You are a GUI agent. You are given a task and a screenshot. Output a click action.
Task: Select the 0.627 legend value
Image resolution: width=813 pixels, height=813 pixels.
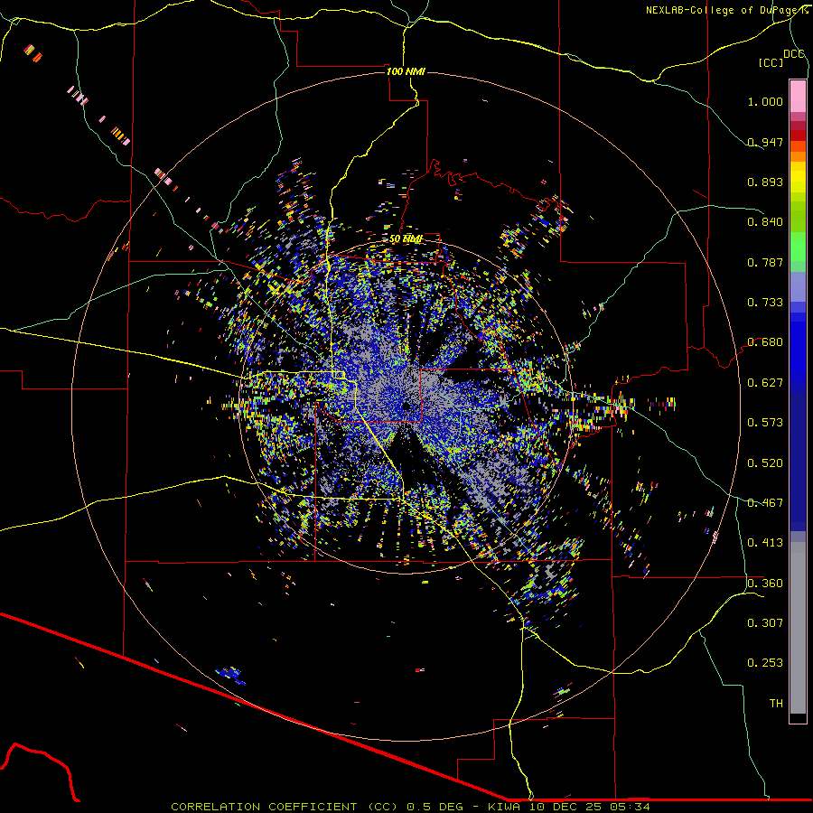pyautogui.click(x=765, y=383)
